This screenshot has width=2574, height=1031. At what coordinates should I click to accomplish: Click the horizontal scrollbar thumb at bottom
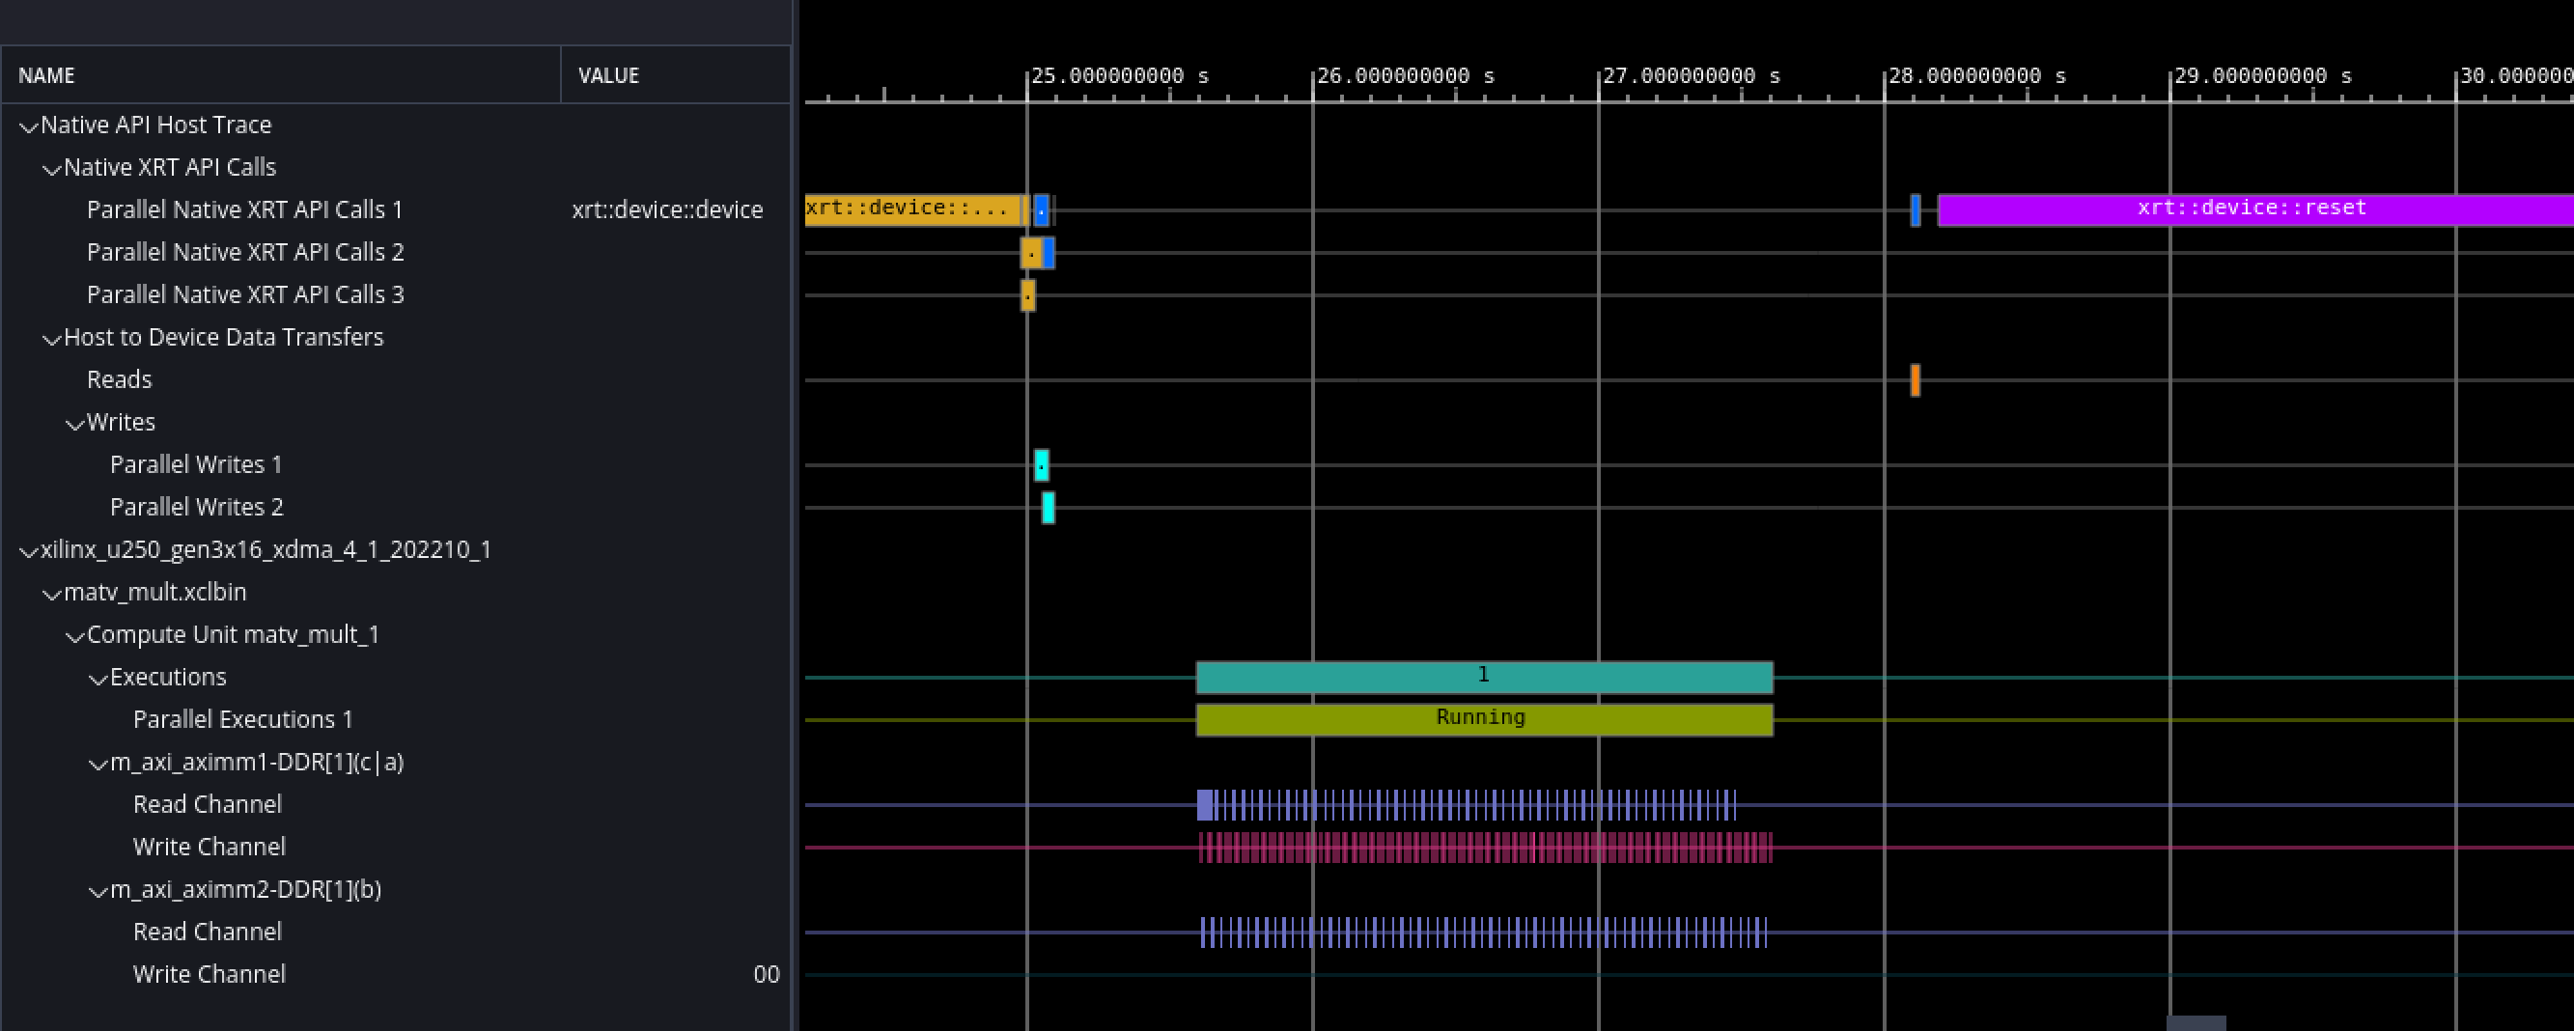(x=2196, y=1023)
